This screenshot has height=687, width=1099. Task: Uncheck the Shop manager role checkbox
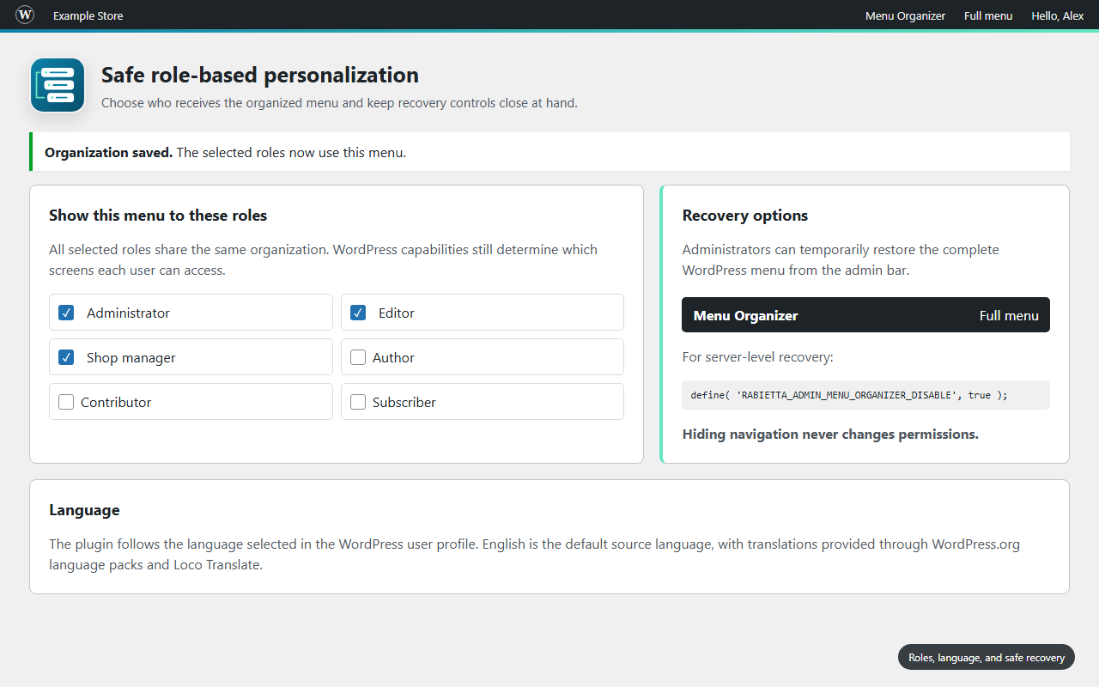66,357
